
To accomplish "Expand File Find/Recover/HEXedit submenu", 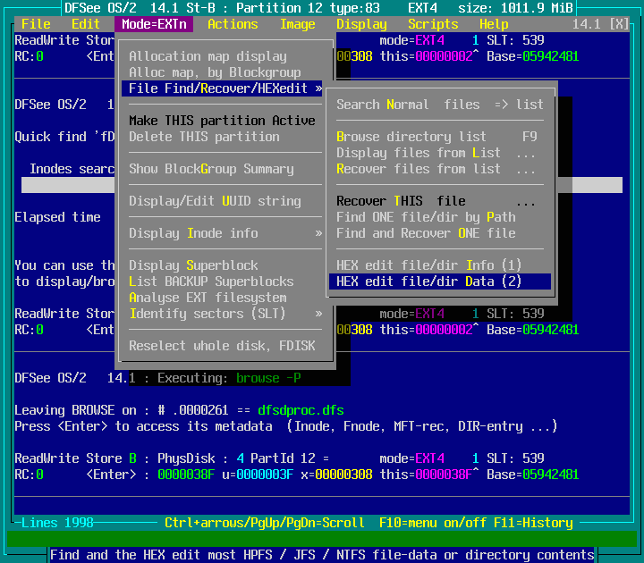I will [x=225, y=88].
